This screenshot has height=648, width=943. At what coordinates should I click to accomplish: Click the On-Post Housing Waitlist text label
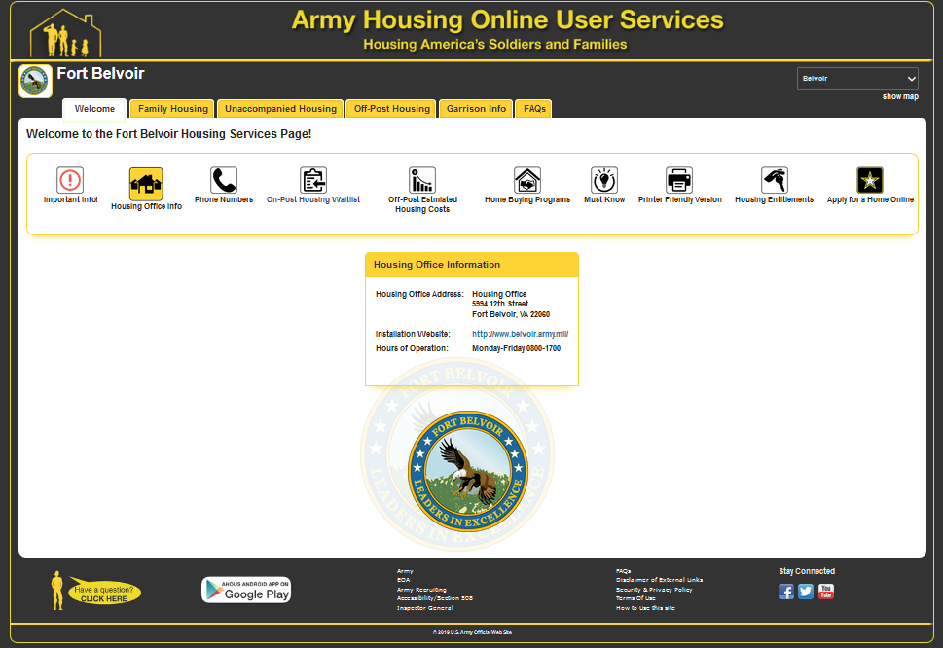coord(313,199)
